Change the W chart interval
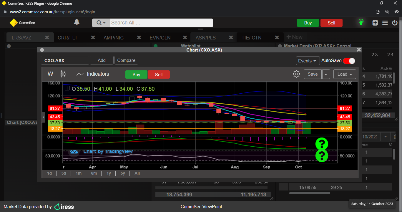The height and width of the screenshot is (212, 402). [50, 74]
